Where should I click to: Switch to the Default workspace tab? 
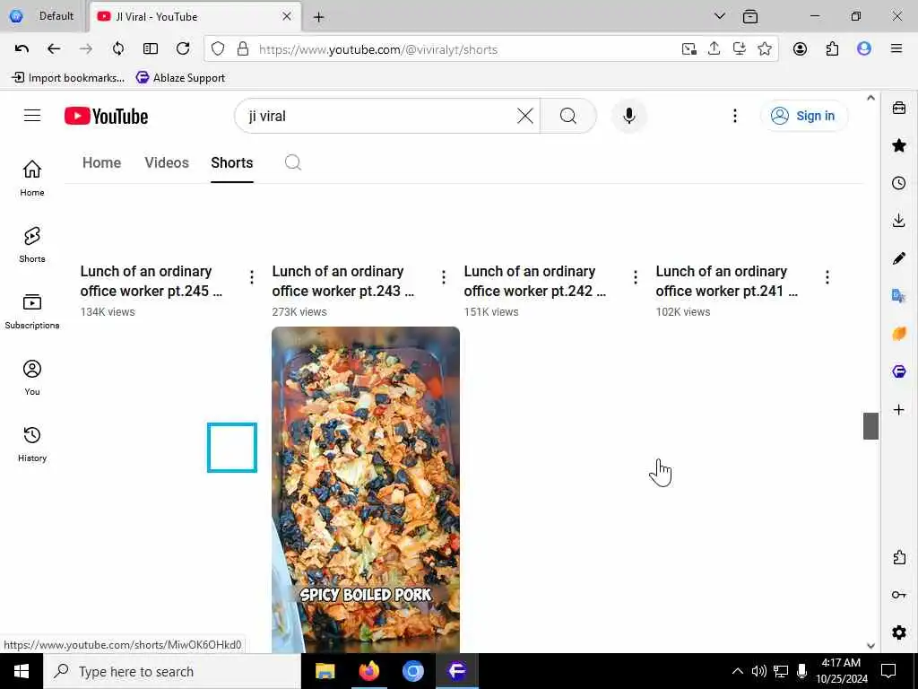pos(42,16)
